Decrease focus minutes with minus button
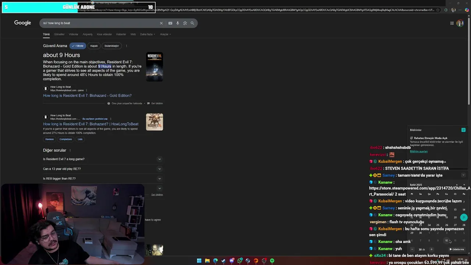 point(412,249)
